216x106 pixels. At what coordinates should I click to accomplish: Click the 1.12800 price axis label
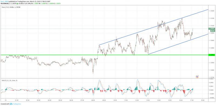click(212, 70)
